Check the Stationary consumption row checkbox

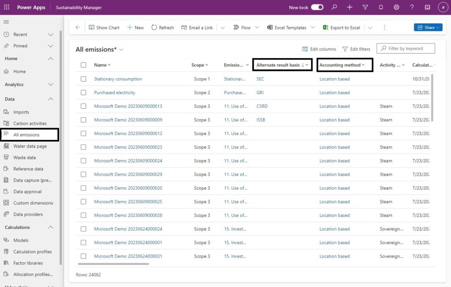point(83,79)
